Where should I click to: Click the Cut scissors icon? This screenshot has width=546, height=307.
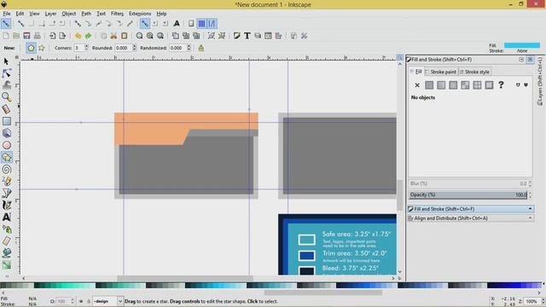113,36
